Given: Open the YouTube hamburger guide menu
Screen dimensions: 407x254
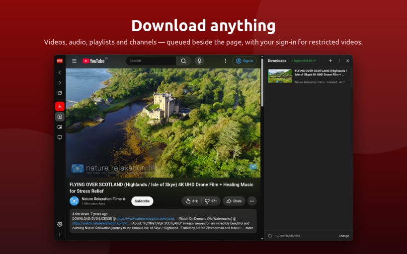Looking at the screenshot, I should click(x=74, y=61).
